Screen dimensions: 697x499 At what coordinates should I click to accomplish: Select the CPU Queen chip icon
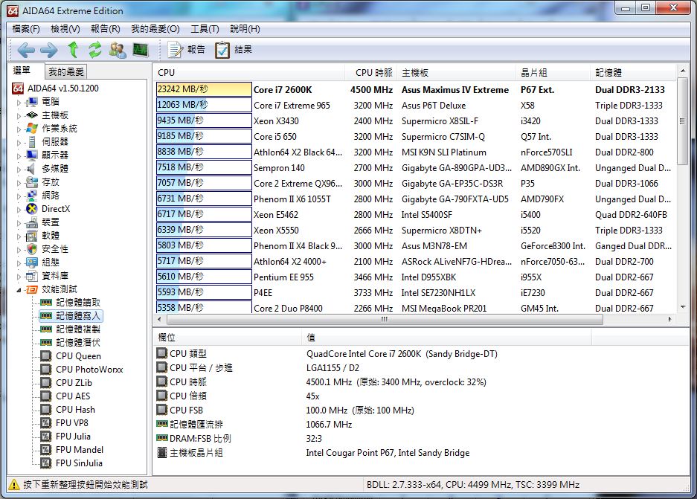coord(46,356)
